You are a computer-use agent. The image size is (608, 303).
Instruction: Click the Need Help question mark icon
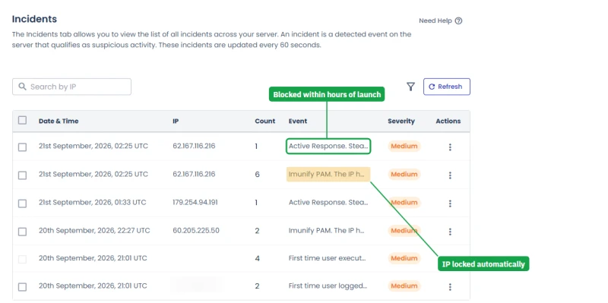click(x=458, y=21)
